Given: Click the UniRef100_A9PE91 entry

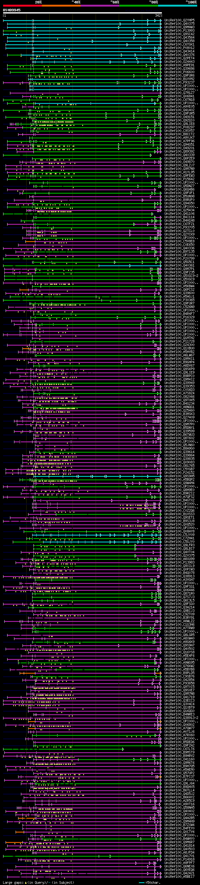Looking at the screenshot, I should (x=179, y=65).
